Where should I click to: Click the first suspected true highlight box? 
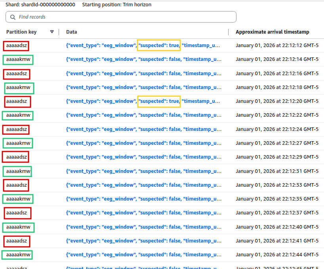[159, 45]
